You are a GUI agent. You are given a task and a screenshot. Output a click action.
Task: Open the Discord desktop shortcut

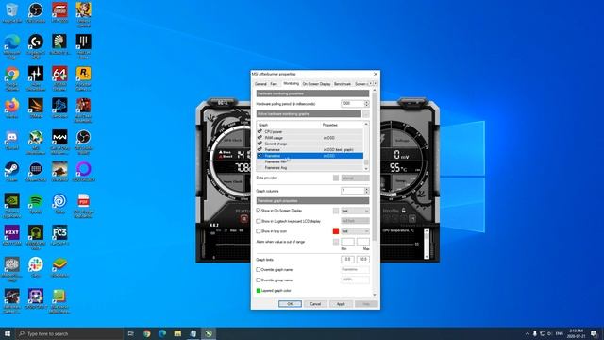click(x=11, y=140)
